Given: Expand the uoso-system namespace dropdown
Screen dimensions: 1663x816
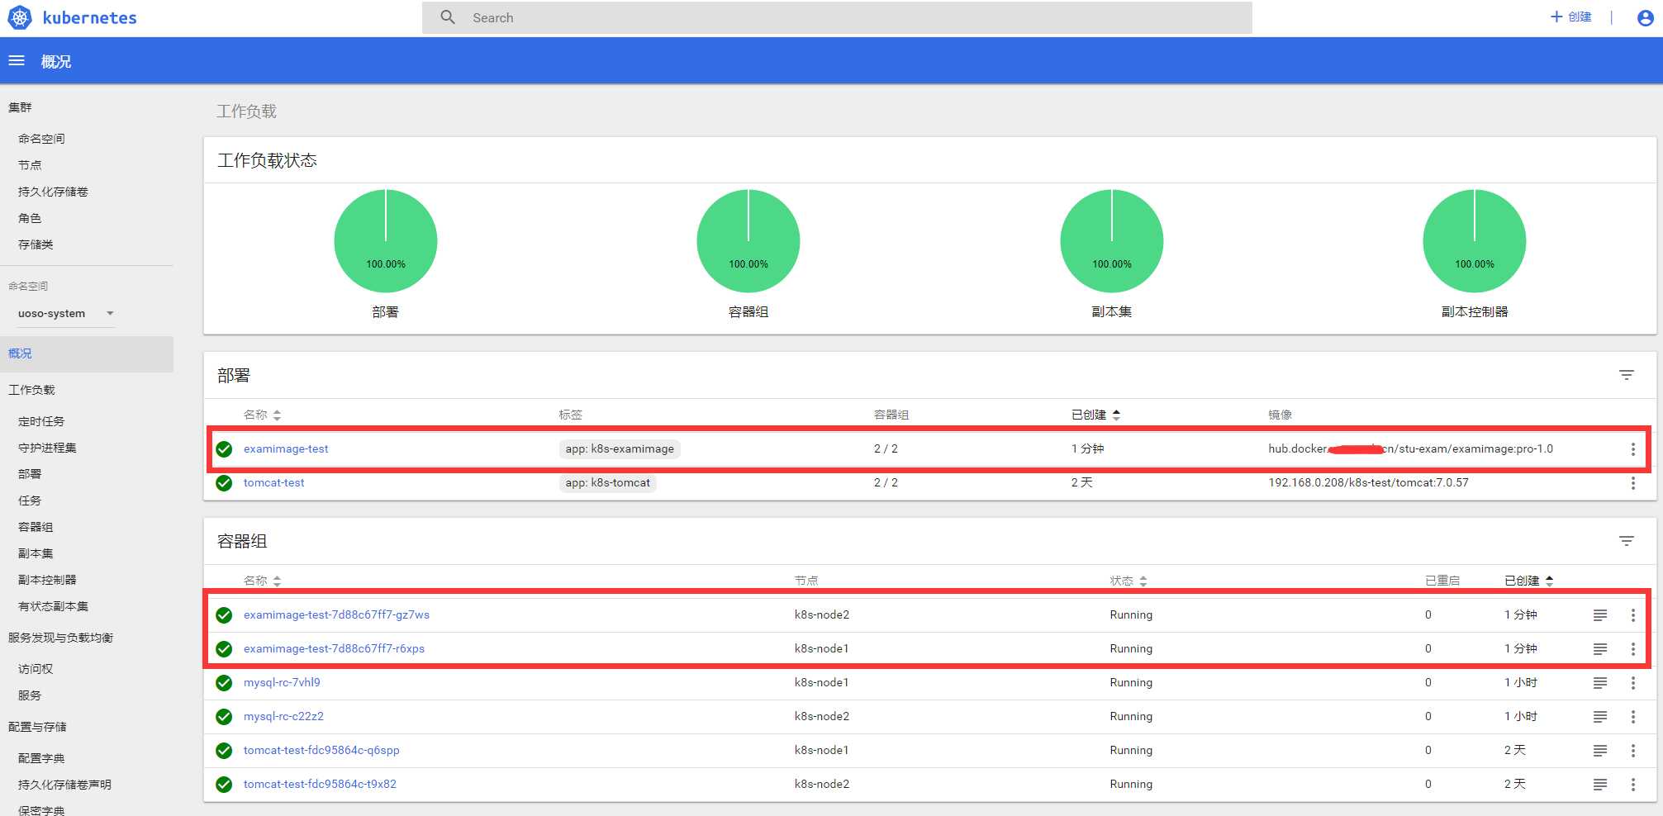Looking at the screenshot, I should click(66, 314).
